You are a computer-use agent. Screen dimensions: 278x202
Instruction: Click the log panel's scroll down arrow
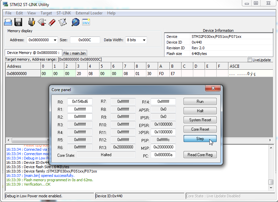pyautogui.click(x=271, y=188)
